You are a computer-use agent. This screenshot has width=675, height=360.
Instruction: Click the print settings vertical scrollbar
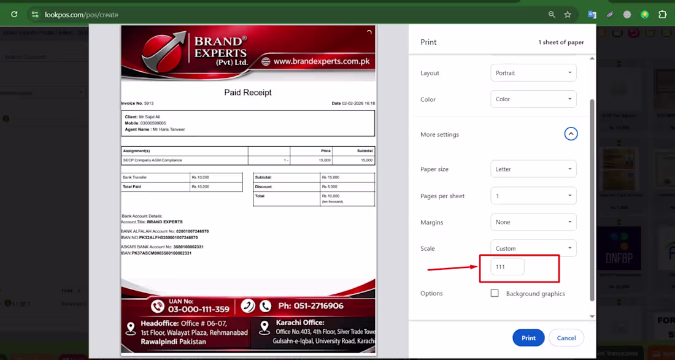pyautogui.click(x=592, y=200)
